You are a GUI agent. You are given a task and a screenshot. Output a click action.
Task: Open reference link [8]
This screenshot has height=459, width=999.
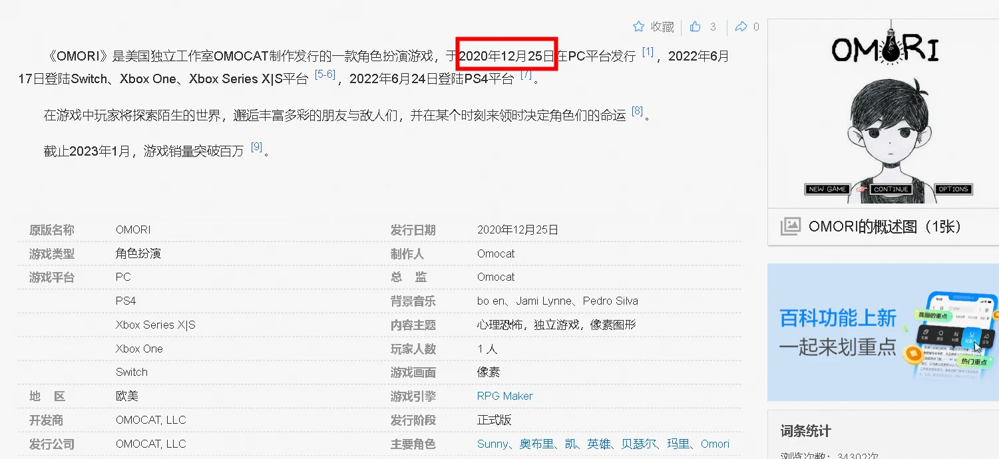[x=637, y=111]
